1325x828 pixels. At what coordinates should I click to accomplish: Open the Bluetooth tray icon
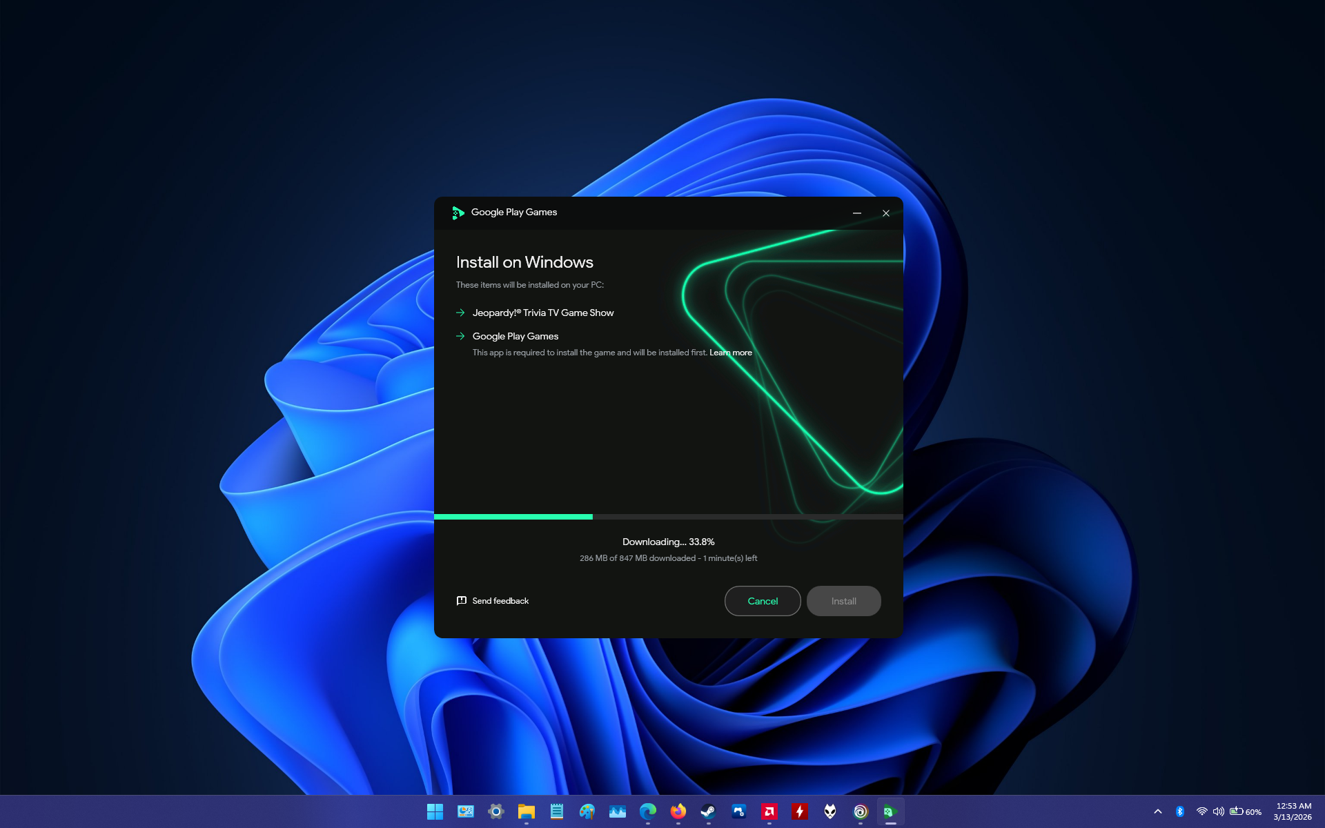coord(1179,811)
